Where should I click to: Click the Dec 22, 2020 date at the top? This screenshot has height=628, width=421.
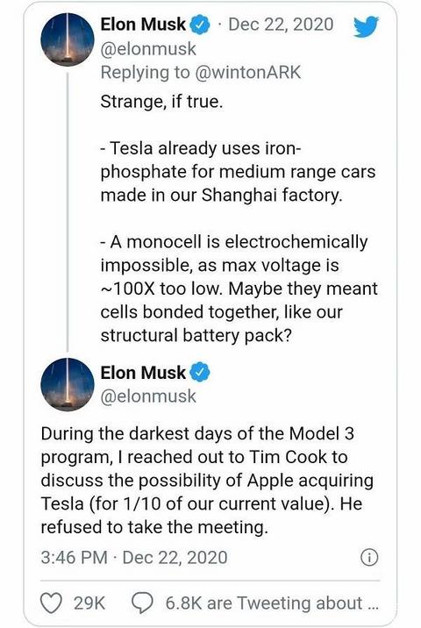(x=281, y=25)
